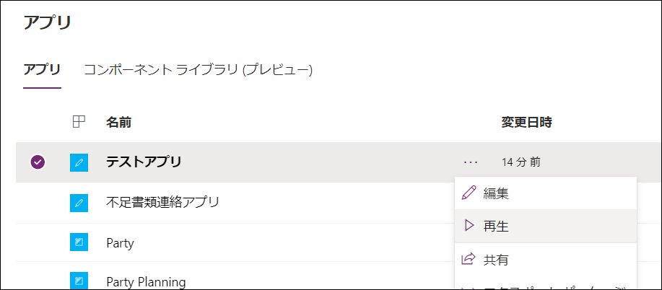
Task: Click the Party Planning app icon
Action: point(79,281)
